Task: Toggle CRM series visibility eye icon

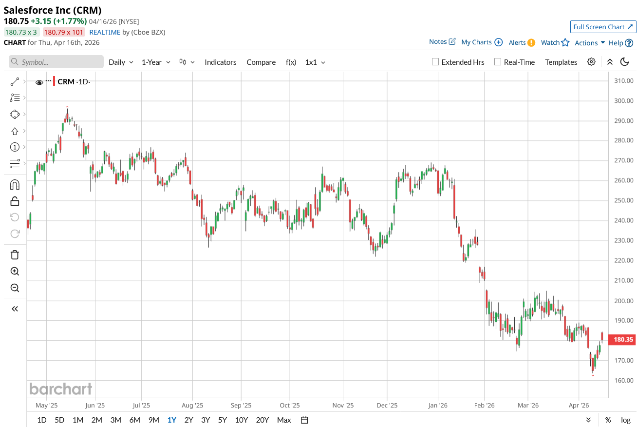Action: click(x=39, y=82)
